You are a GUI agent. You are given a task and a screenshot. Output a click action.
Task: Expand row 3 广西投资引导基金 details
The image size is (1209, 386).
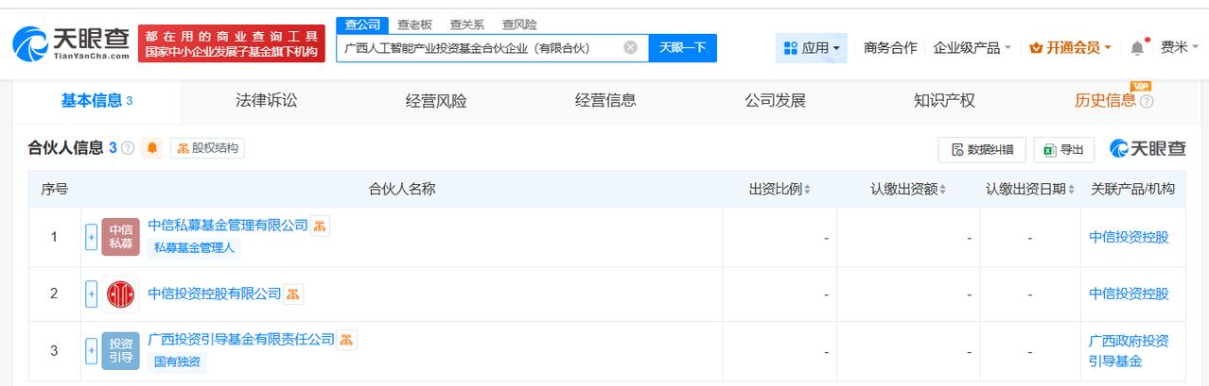click(x=92, y=351)
